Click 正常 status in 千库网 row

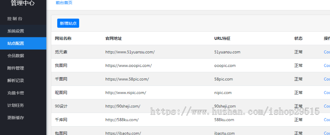[x=298, y=120]
